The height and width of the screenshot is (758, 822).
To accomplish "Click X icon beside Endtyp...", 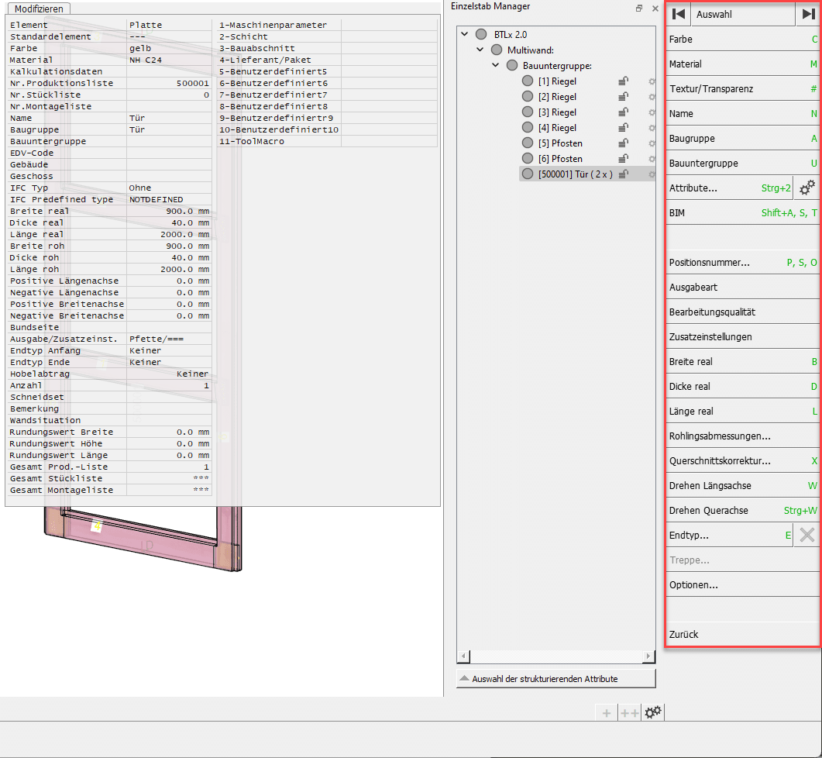I will coord(807,535).
